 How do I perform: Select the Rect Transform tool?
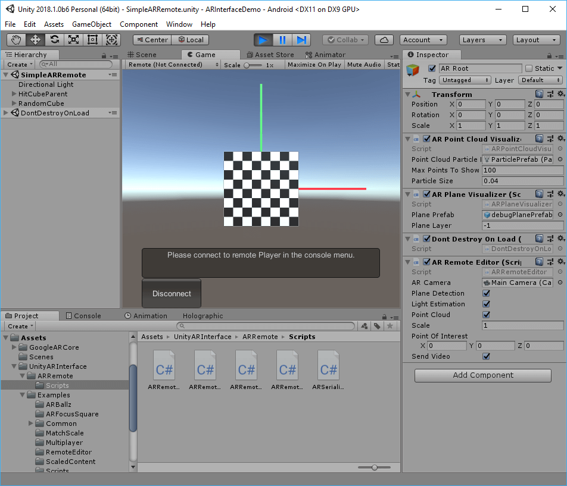point(92,40)
